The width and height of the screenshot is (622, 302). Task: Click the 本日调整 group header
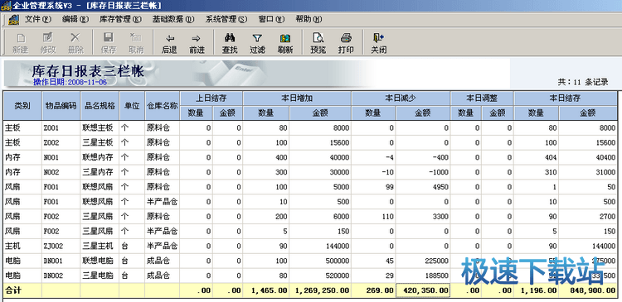click(x=482, y=98)
